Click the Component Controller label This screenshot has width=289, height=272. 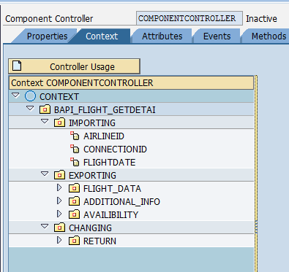49,19
